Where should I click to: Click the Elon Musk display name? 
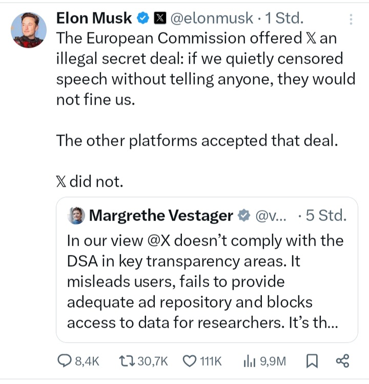point(94,18)
